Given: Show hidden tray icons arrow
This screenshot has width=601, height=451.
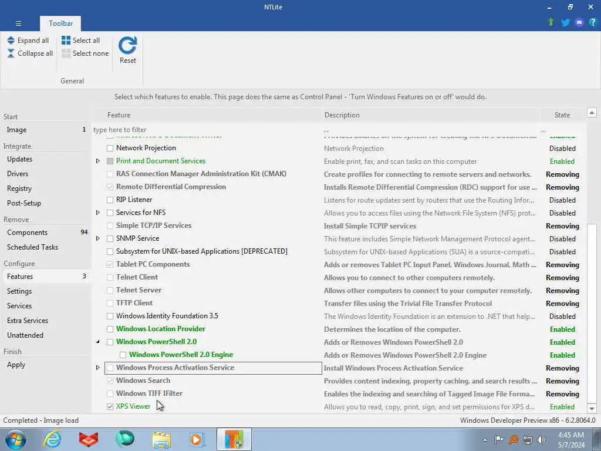Looking at the screenshot, I should click(x=485, y=440).
